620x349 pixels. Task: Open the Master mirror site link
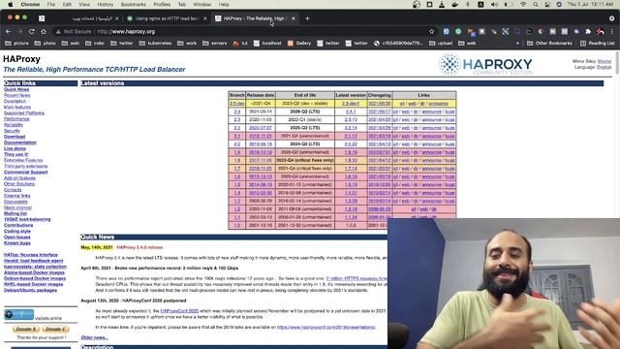click(604, 61)
